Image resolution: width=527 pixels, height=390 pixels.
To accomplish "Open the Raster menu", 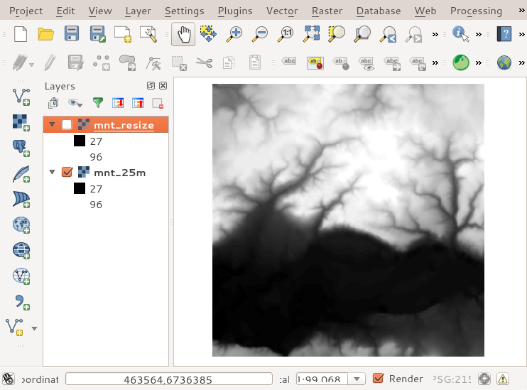I will coord(327,11).
